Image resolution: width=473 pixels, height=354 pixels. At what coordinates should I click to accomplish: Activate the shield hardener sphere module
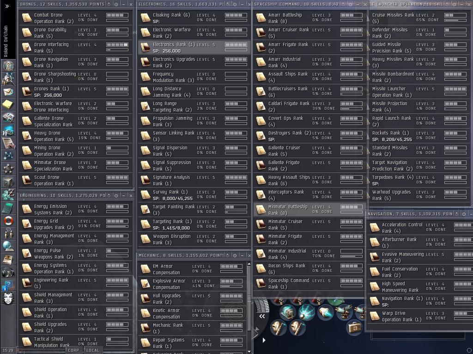coord(307,312)
